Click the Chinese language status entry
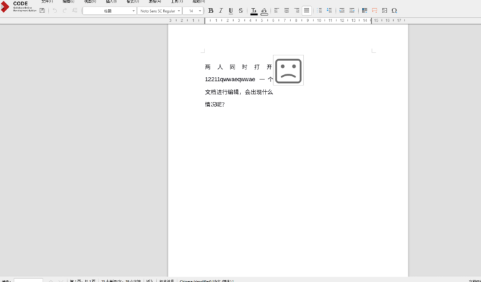The image size is (481, 282). click(207, 281)
